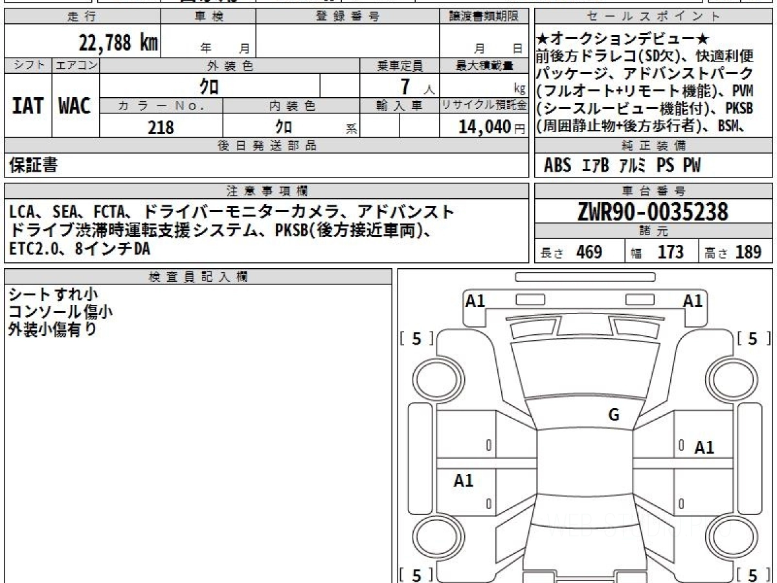This screenshot has height=583, width=777.
Task: Select the inspector note コンソール傷小
Action: (60, 312)
